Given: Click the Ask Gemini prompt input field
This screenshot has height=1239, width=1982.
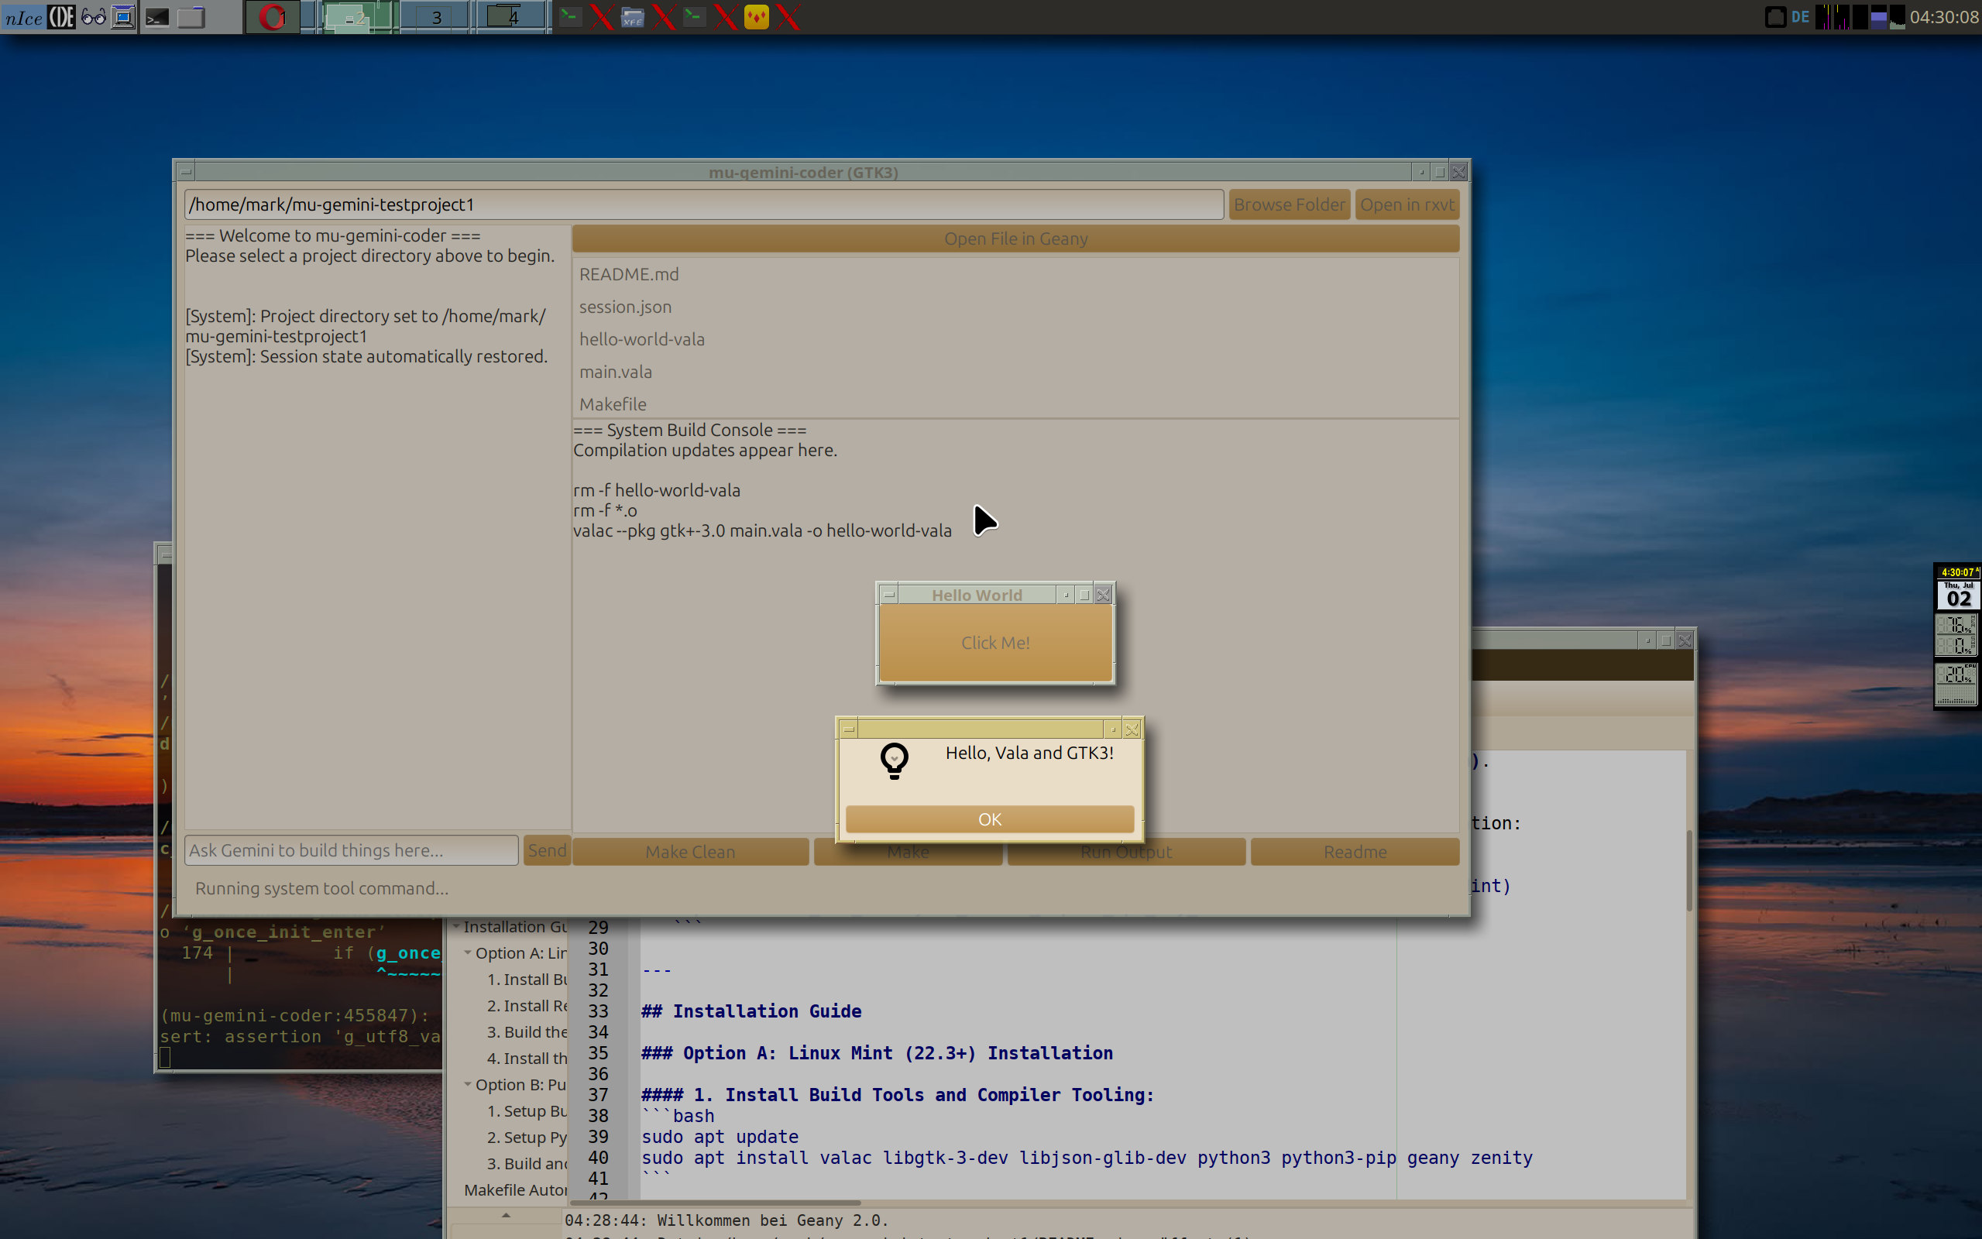Looking at the screenshot, I should tap(352, 850).
